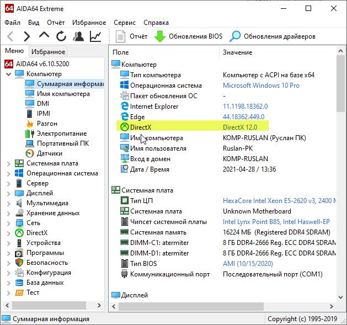347x325 pixels.
Task: Select Имя компьютера in the left tree
Action: click(57, 94)
